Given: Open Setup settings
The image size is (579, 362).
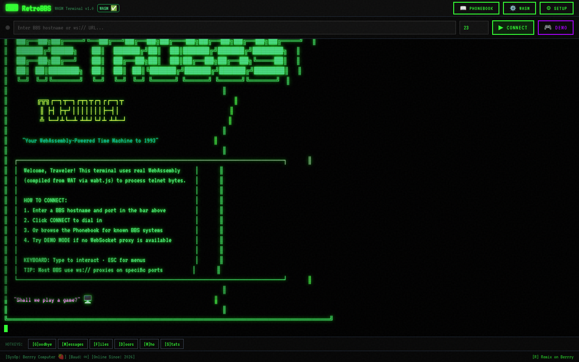Looking at the screenshot, I should tap(556, 8).
